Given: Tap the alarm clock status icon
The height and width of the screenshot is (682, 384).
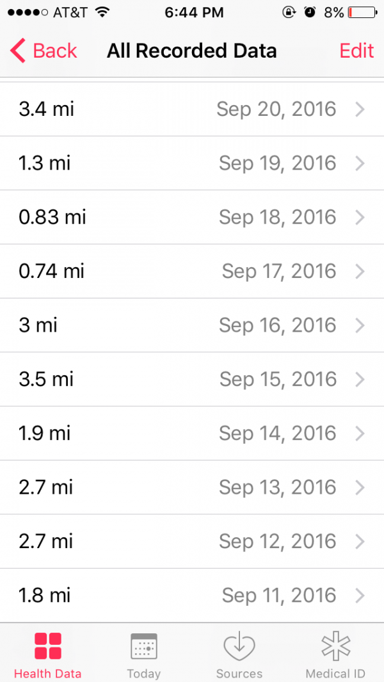Looking at the screenshot, I should tap(310, 12).
